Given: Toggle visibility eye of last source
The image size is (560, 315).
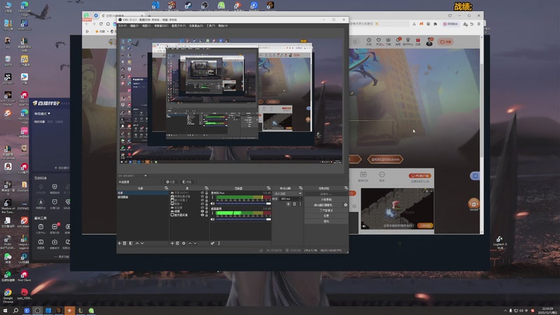Looking at the screenshot, I should [202, 216].
